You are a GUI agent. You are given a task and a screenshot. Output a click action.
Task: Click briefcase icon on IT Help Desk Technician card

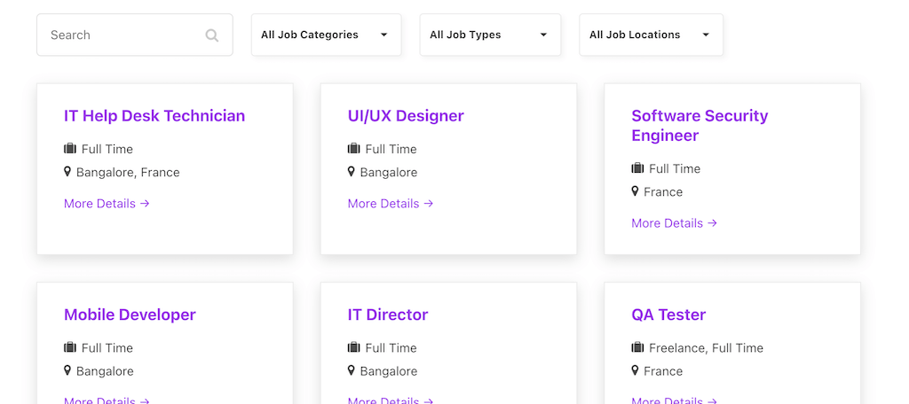[x=70, y=149]
